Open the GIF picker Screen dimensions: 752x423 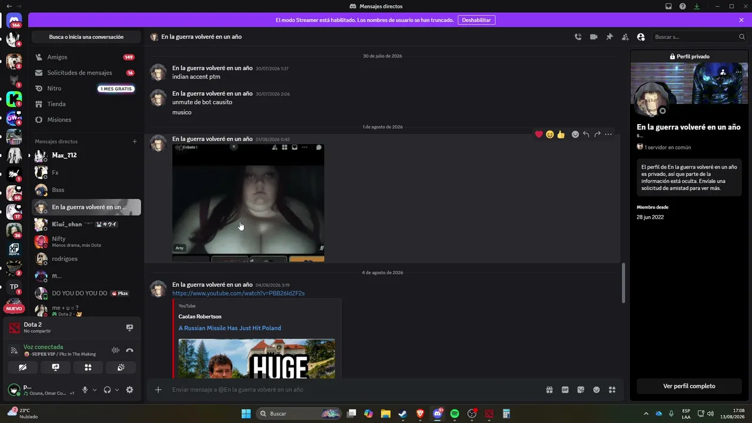[x=565, y=390]
